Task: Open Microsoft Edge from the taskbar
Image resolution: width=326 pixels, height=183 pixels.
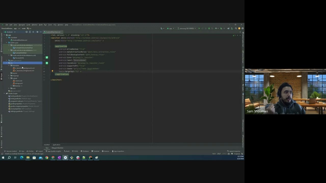Action: pos(22,158)
